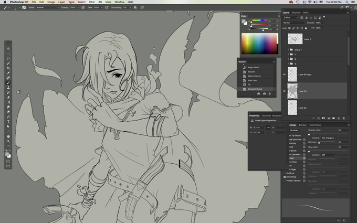The width and height of the screenshot is (357, 223).
Task: Expand the layer group named 2
Action: coord(288,59)
